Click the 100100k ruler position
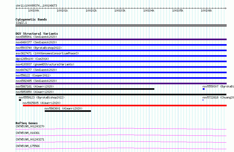Screen dimensions: 234x152 point(34,11)
